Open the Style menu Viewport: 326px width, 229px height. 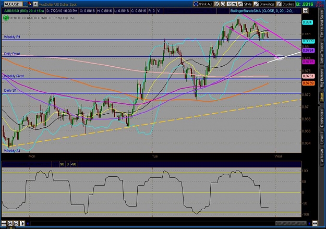point(245,4)
